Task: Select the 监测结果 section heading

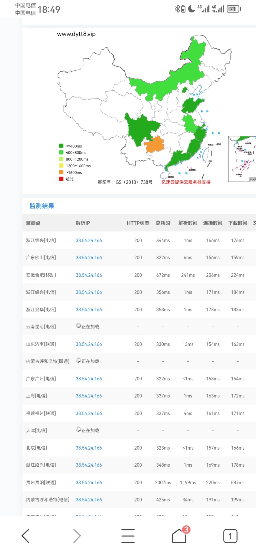Action: (42, 206)
